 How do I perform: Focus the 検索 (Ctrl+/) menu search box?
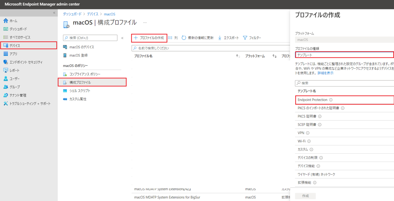click(x=90, y=38)
